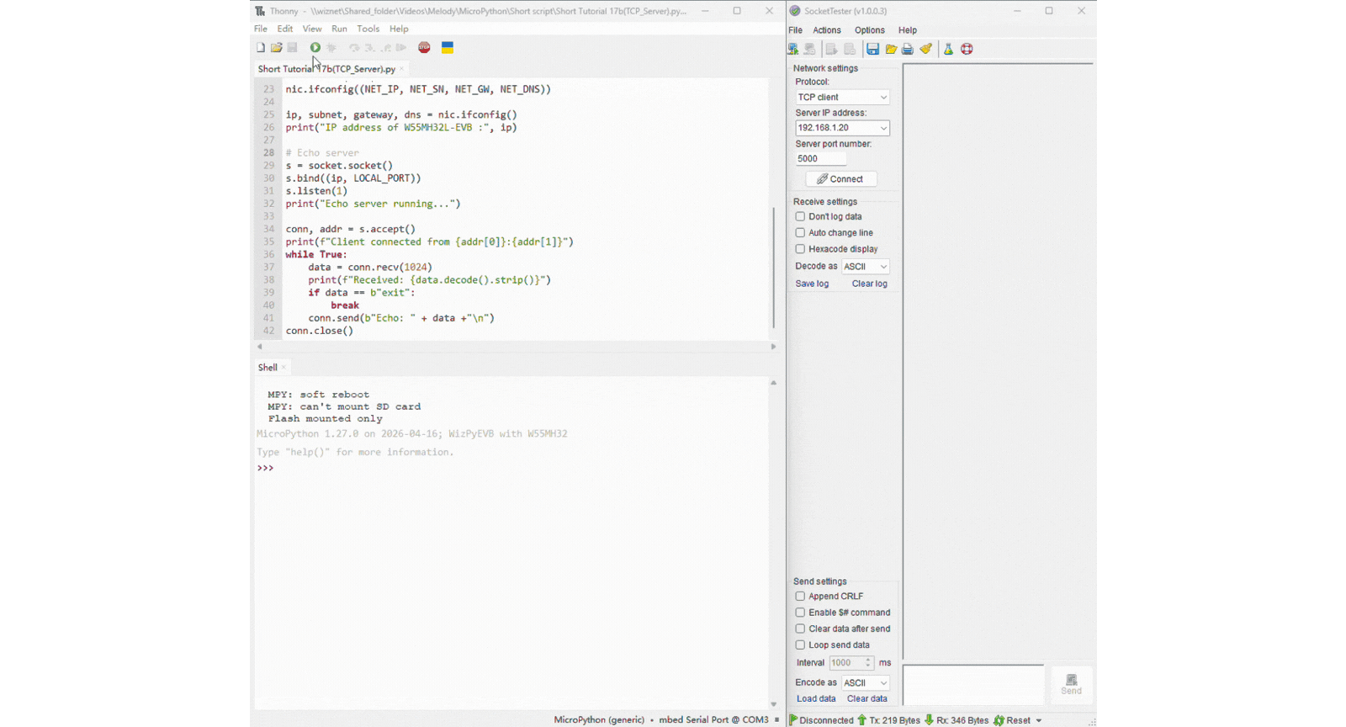1346x727 pixels.
Task: Click SocketTester's disconnect toolbar icon
Action: pos(809,49)
